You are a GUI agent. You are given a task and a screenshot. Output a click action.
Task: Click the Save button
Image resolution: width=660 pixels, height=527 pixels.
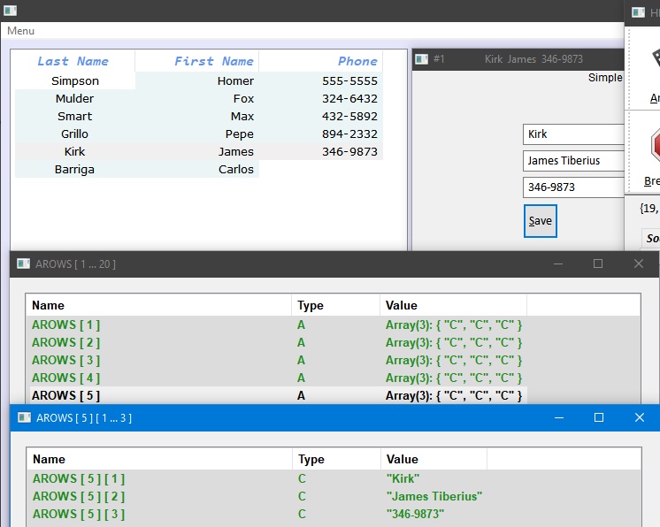[x=541, y=221]
